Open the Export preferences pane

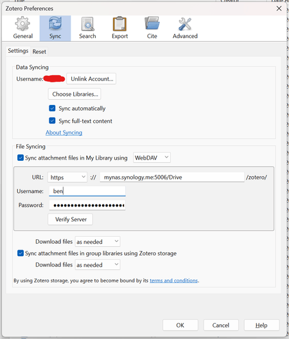click(x=119, y=28)
